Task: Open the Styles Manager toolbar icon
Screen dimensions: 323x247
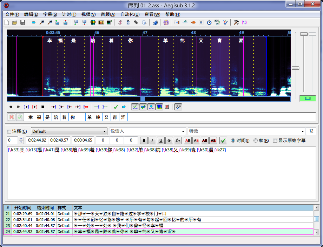Action: coord(120,22)
